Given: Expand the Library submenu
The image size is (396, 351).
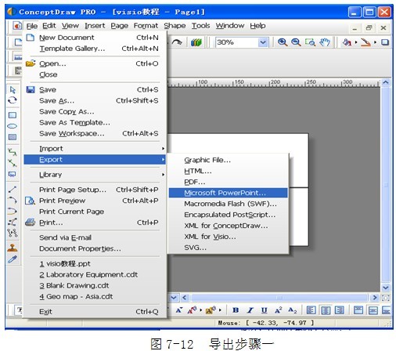Looking at the screenshot, I should click(x=95, y=175).
